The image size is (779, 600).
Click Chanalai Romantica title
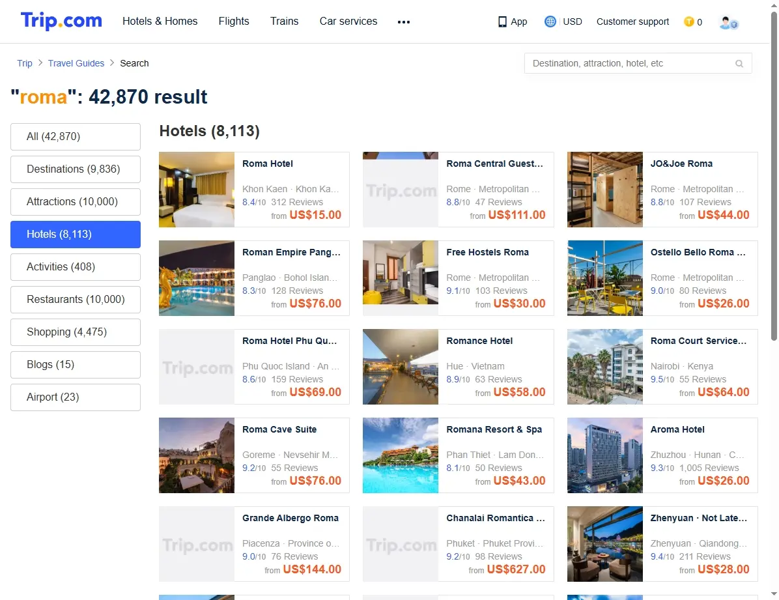[495, 517]
